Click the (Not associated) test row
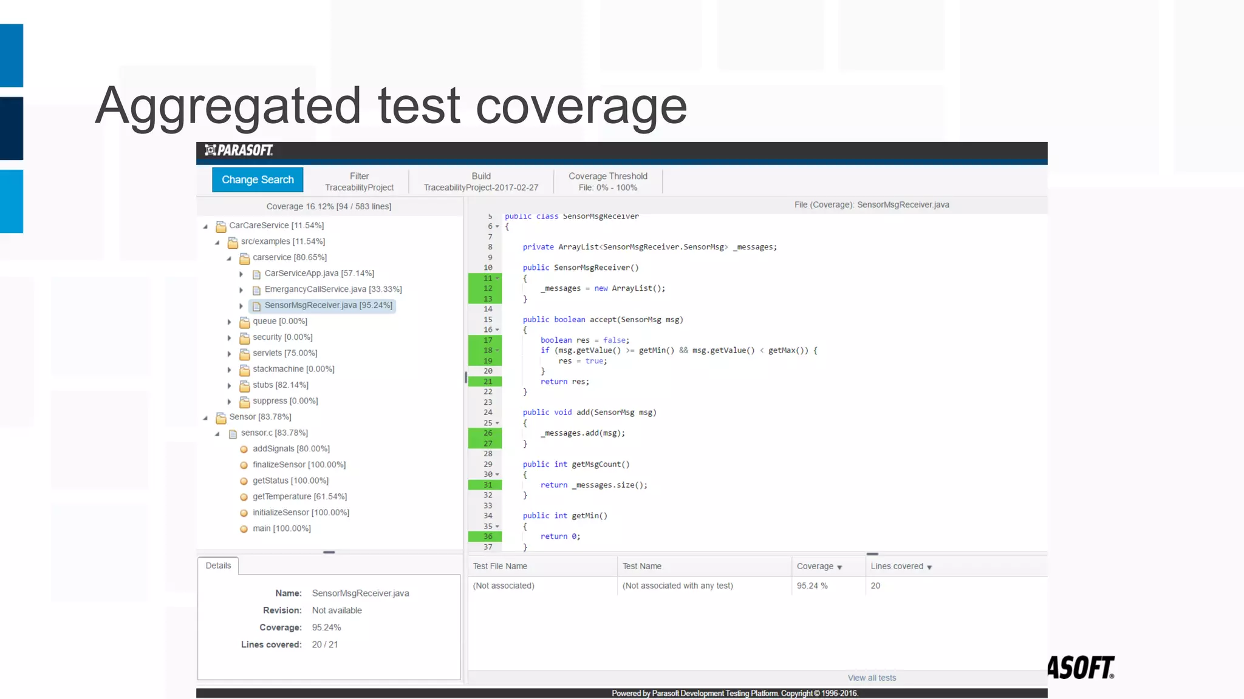1244x699 pixels. click(757, 586)
